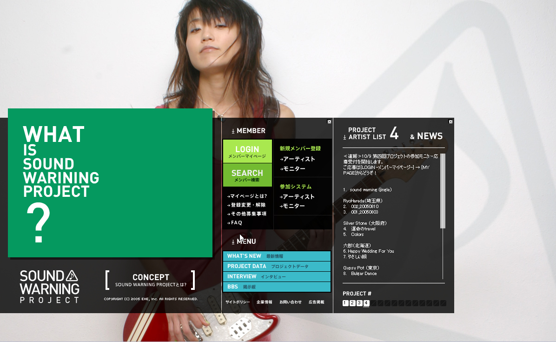The image size is (556, 342).
Task: Select project number 1 box
Action: 345,303
